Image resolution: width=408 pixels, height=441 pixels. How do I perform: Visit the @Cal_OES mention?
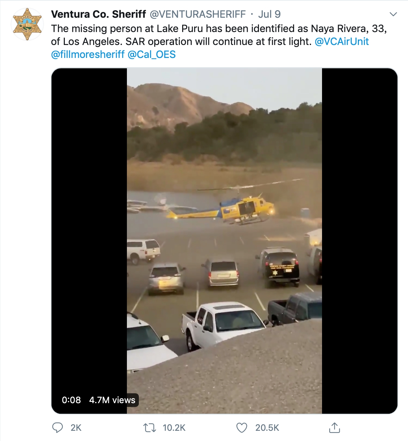tap(151, 55)
